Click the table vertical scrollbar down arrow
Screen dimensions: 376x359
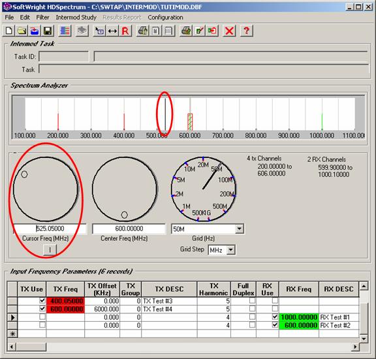pyautogui.click(x=364, y=339)
